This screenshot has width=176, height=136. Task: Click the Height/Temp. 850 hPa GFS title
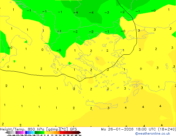click(38, 129)
